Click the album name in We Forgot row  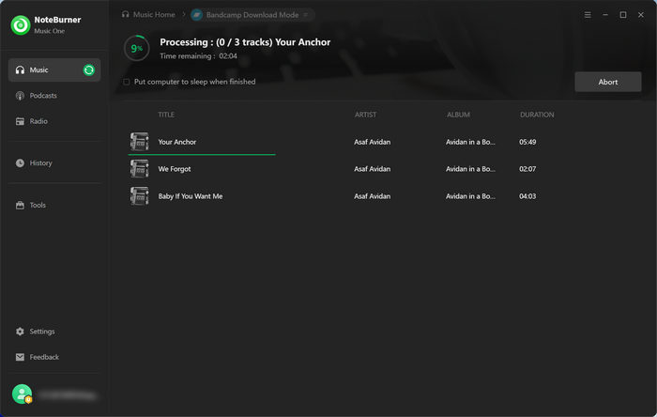(470, 169)
